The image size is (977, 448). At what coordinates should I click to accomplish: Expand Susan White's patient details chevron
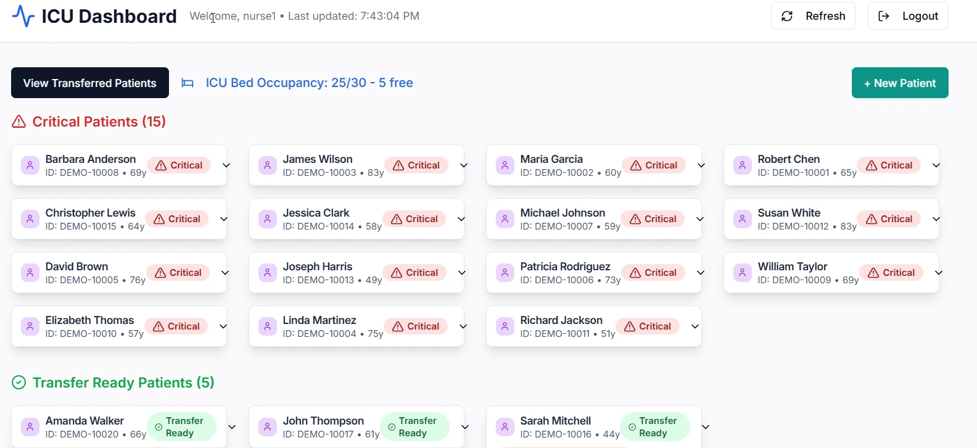[x=936, y=219]
